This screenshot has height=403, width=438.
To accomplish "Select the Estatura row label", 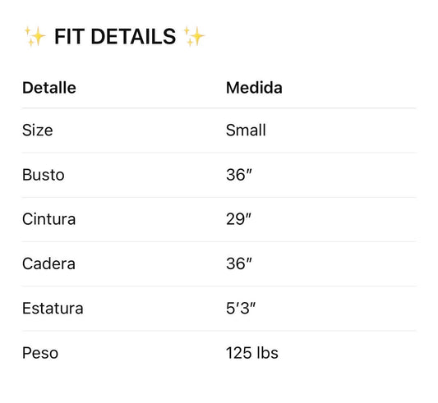I will [x=53, y=309].
